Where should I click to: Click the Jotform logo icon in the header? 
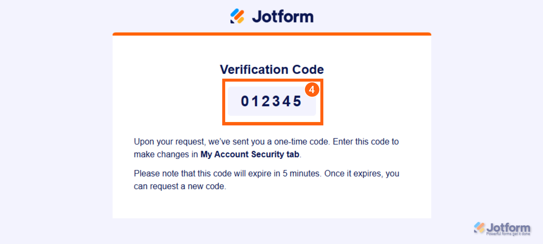pyautogui.click(x=238, y=16)
